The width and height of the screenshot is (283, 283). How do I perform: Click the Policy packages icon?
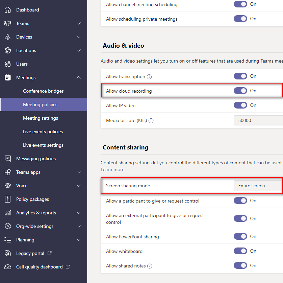pyautogui.click(x=7, y=199)
